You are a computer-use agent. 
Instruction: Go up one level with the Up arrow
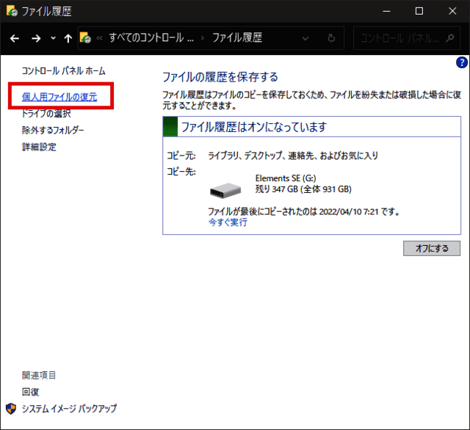tap(68, 38)
